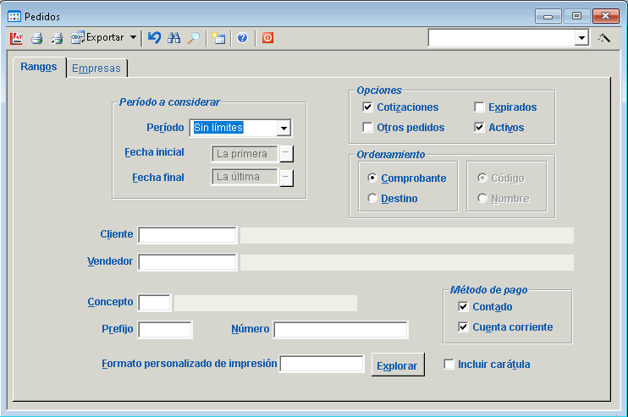This screenshot has width=628, height=417.
Task: Click the Cliente code input field
Action: pos(187,235)
